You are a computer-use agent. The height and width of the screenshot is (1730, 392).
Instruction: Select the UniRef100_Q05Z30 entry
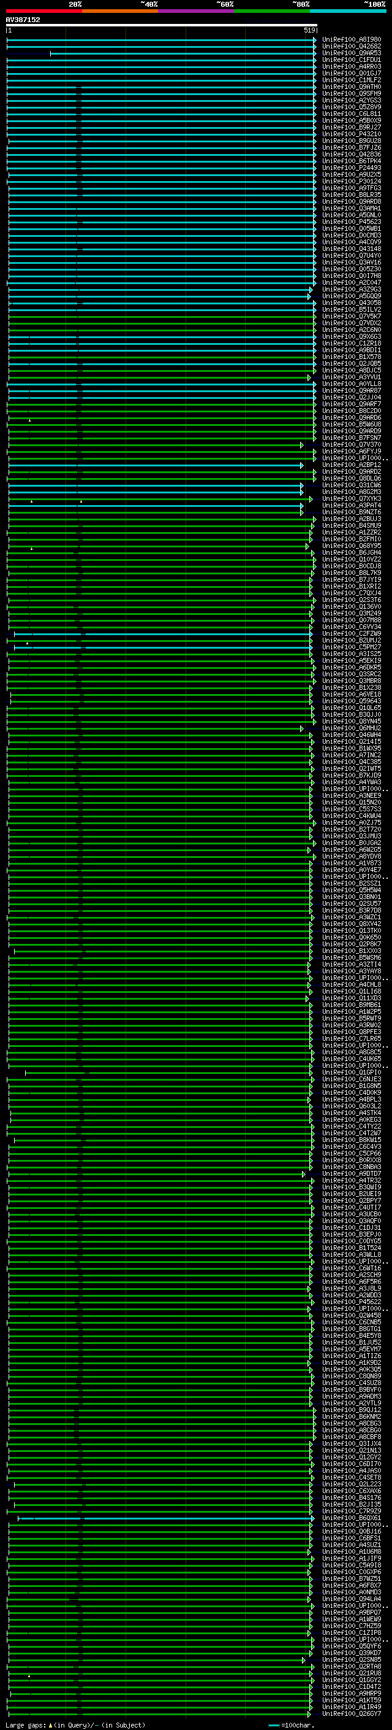point(352,269)
